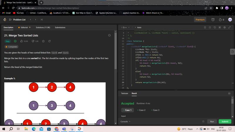Image resolution: width=235 pixels, height=132 pixels.
Task: Downvote the problem with thumbs-down icon
Action: [35, 41]
